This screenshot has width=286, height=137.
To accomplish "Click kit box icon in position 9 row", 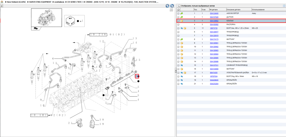I will (182, 43).
